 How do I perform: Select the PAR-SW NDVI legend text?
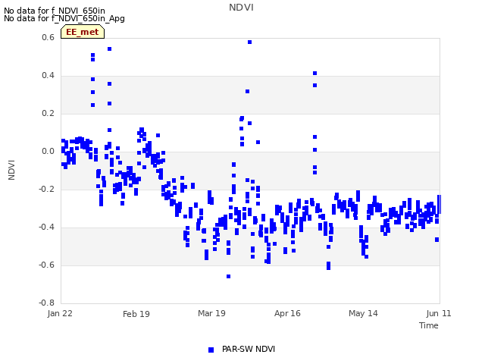(249, 349)
